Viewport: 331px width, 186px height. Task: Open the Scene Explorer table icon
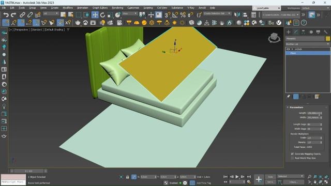(x=253, y=15)
